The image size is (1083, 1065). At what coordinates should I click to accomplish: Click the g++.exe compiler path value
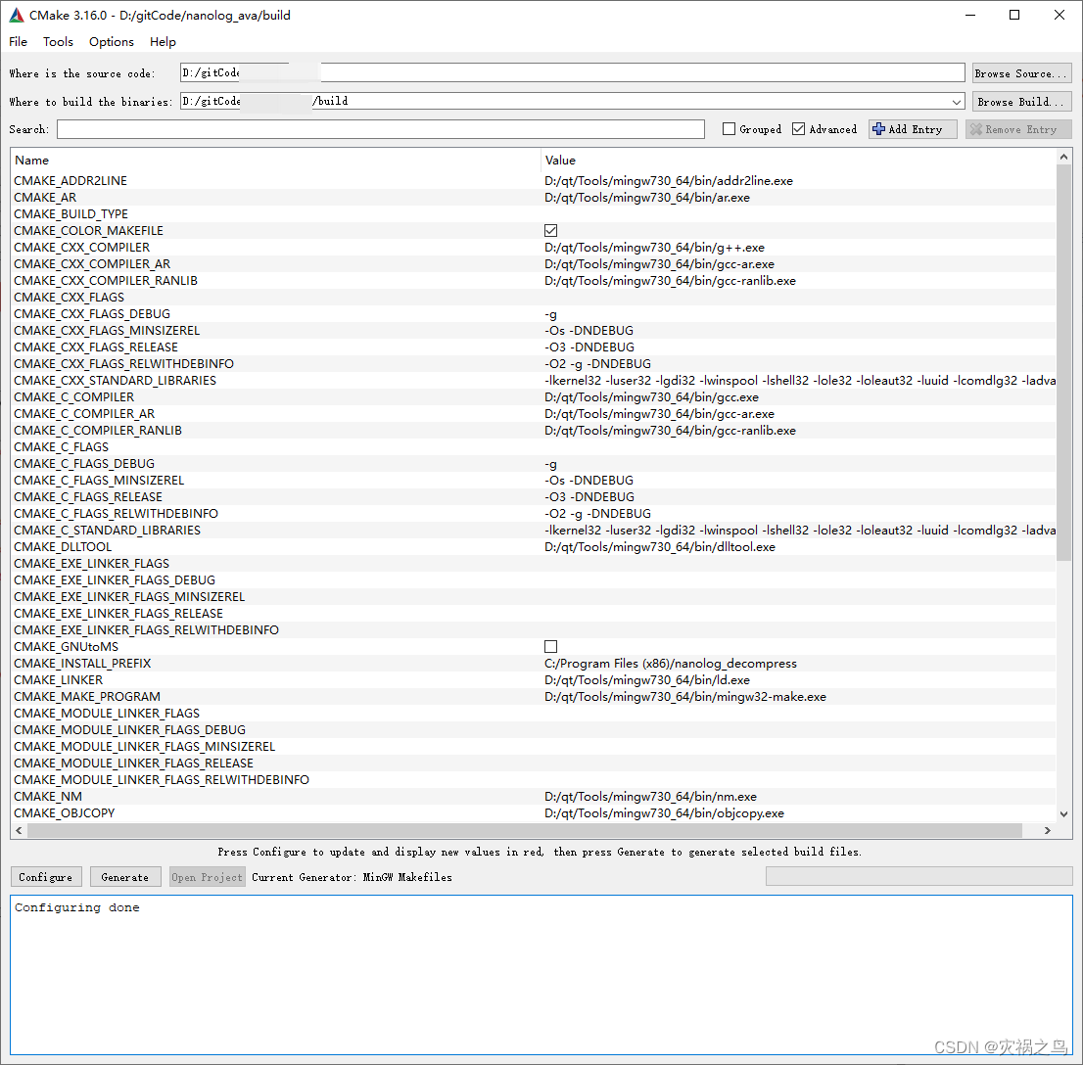[x=654, y=248]
